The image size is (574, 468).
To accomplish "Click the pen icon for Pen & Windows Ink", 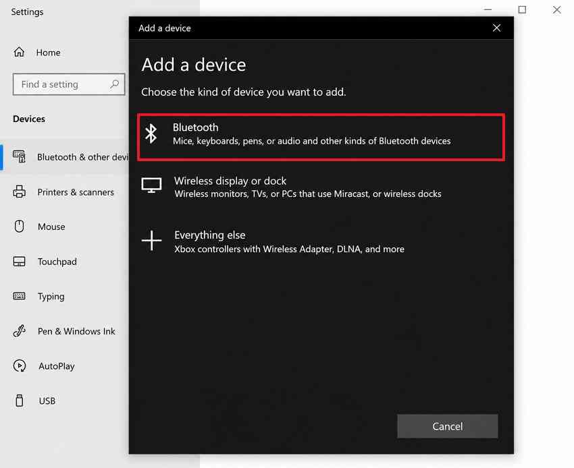I will pyautogui.click(x=20, y=331).
